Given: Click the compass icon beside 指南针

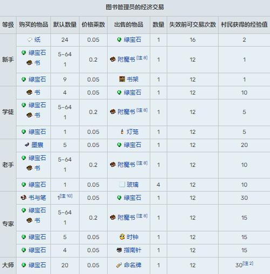Looking at the screenshot, I should pos(119,250).
